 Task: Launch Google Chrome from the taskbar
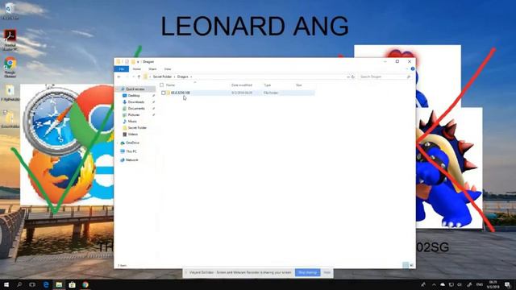tap(85, 284)
